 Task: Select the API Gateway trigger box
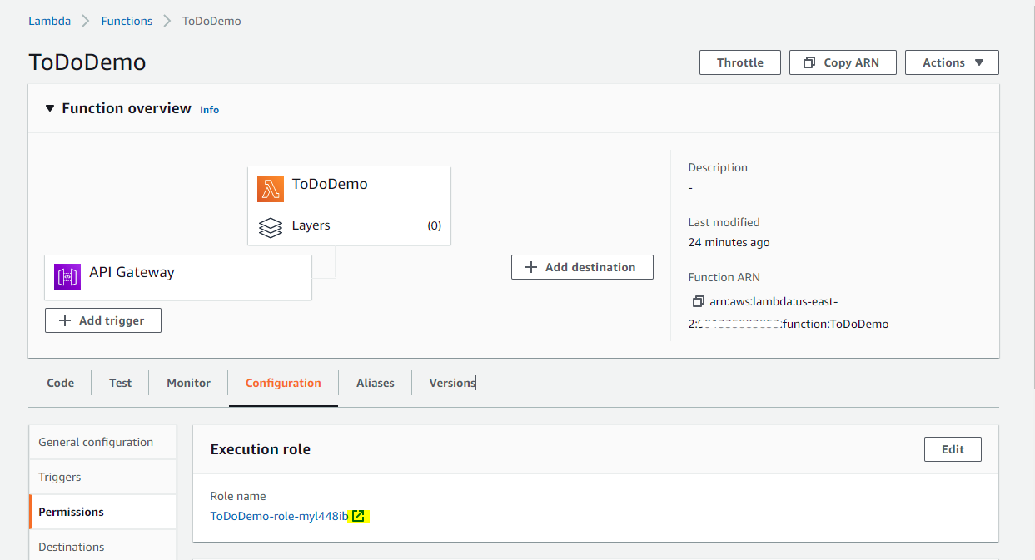point(178,277)
